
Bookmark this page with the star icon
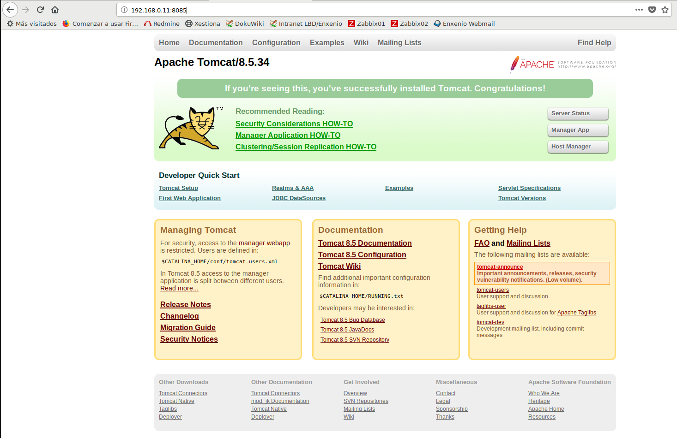pyautogui.click(x=665, y=10)
